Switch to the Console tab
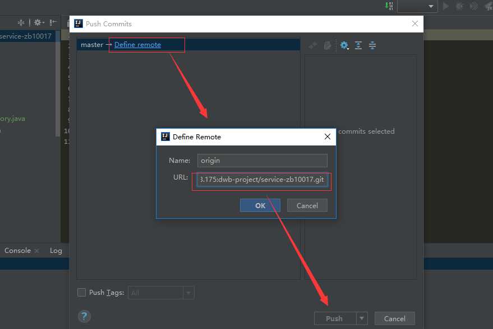The height and width of the screenshot is (329, 493). (17, 251)
